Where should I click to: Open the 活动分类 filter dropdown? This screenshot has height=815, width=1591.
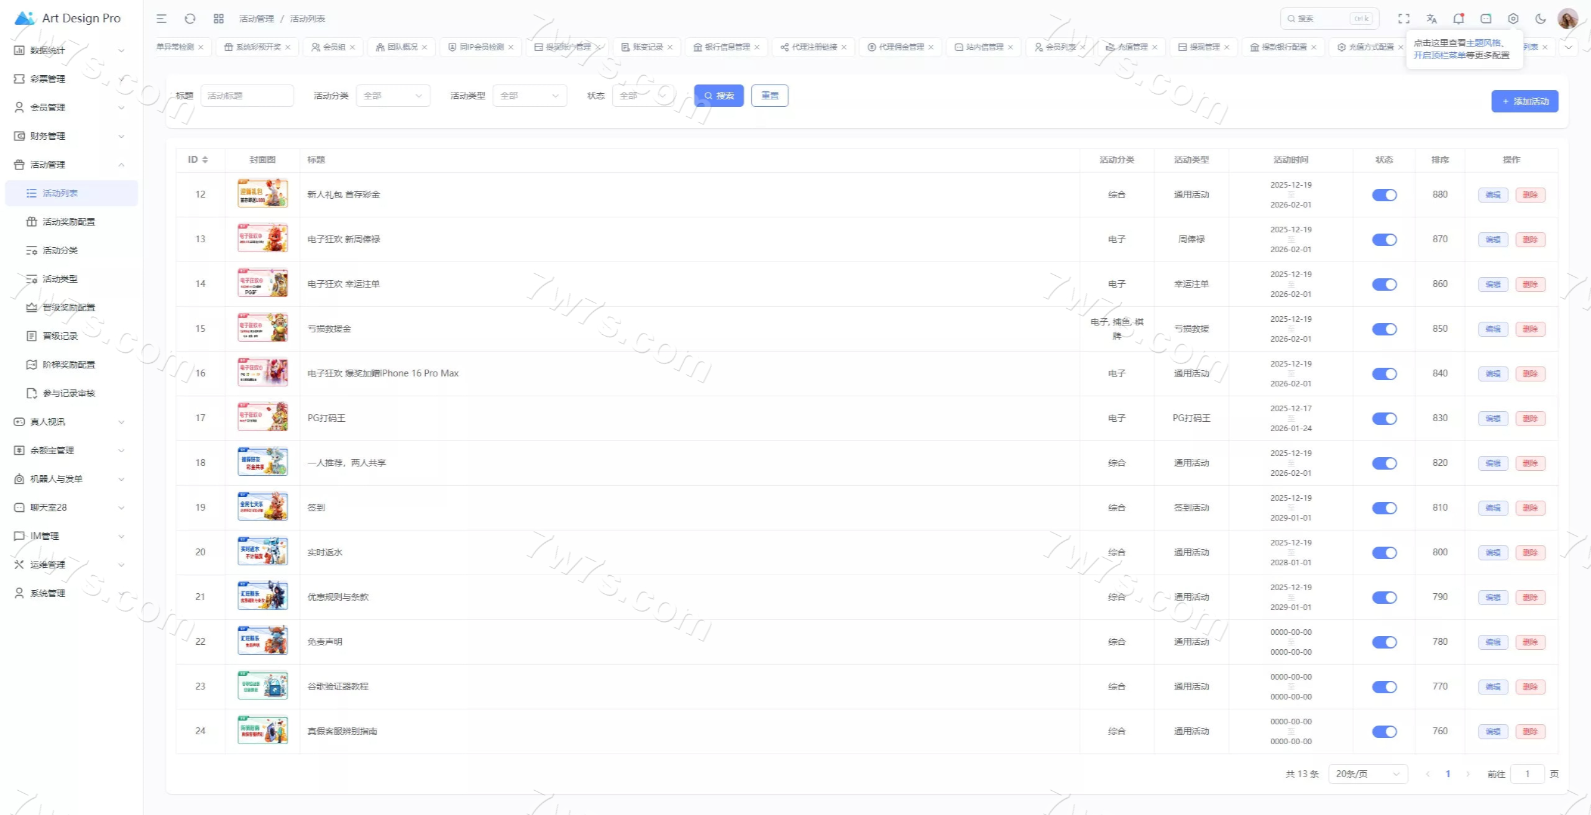pos(393,96)
